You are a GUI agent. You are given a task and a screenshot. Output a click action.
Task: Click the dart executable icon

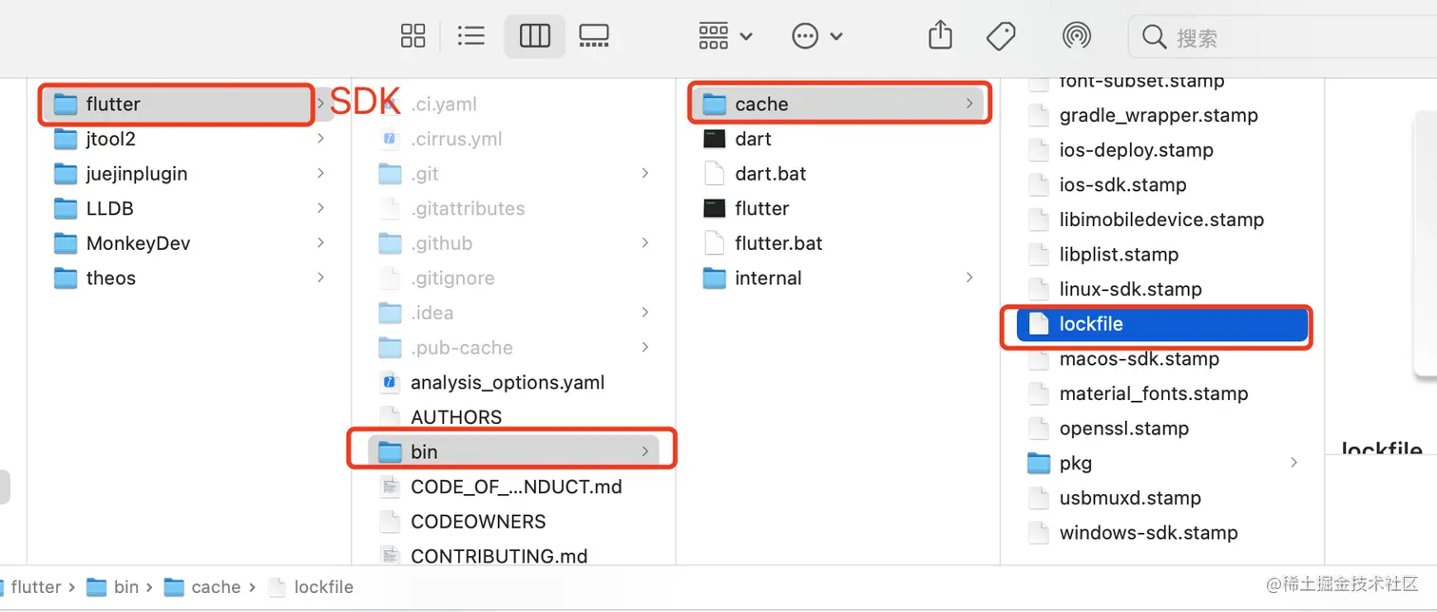coord(715,139)
